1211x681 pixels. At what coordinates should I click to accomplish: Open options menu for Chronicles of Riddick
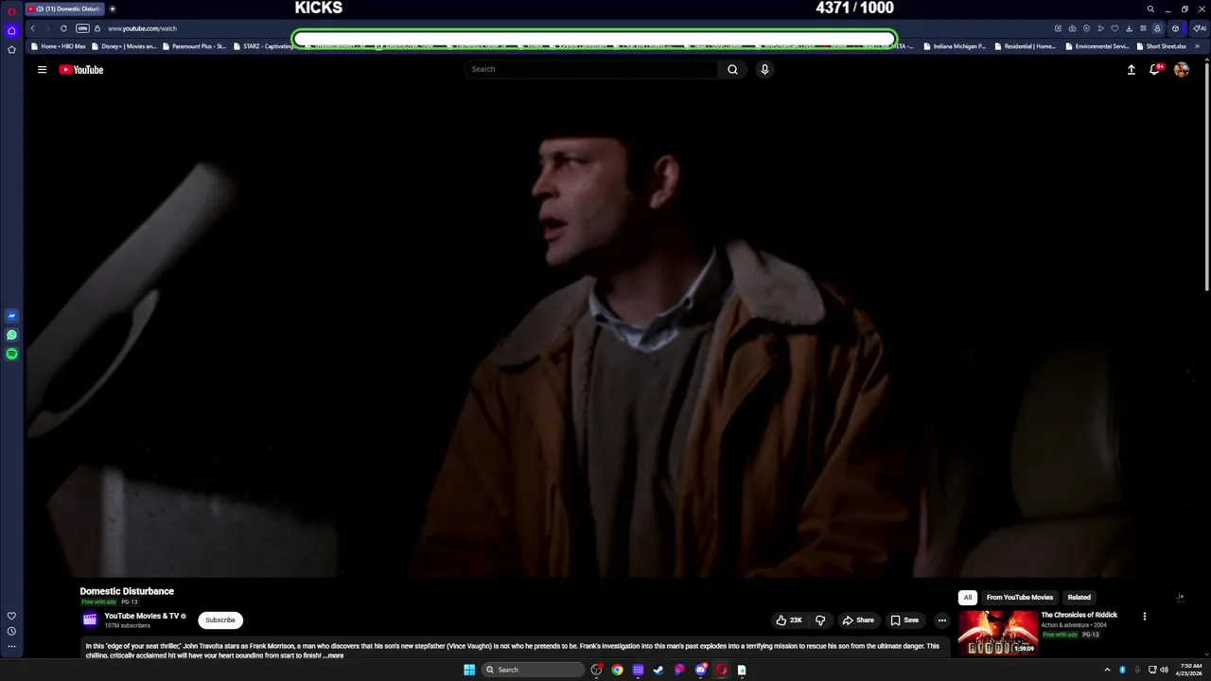(1144, 616)
